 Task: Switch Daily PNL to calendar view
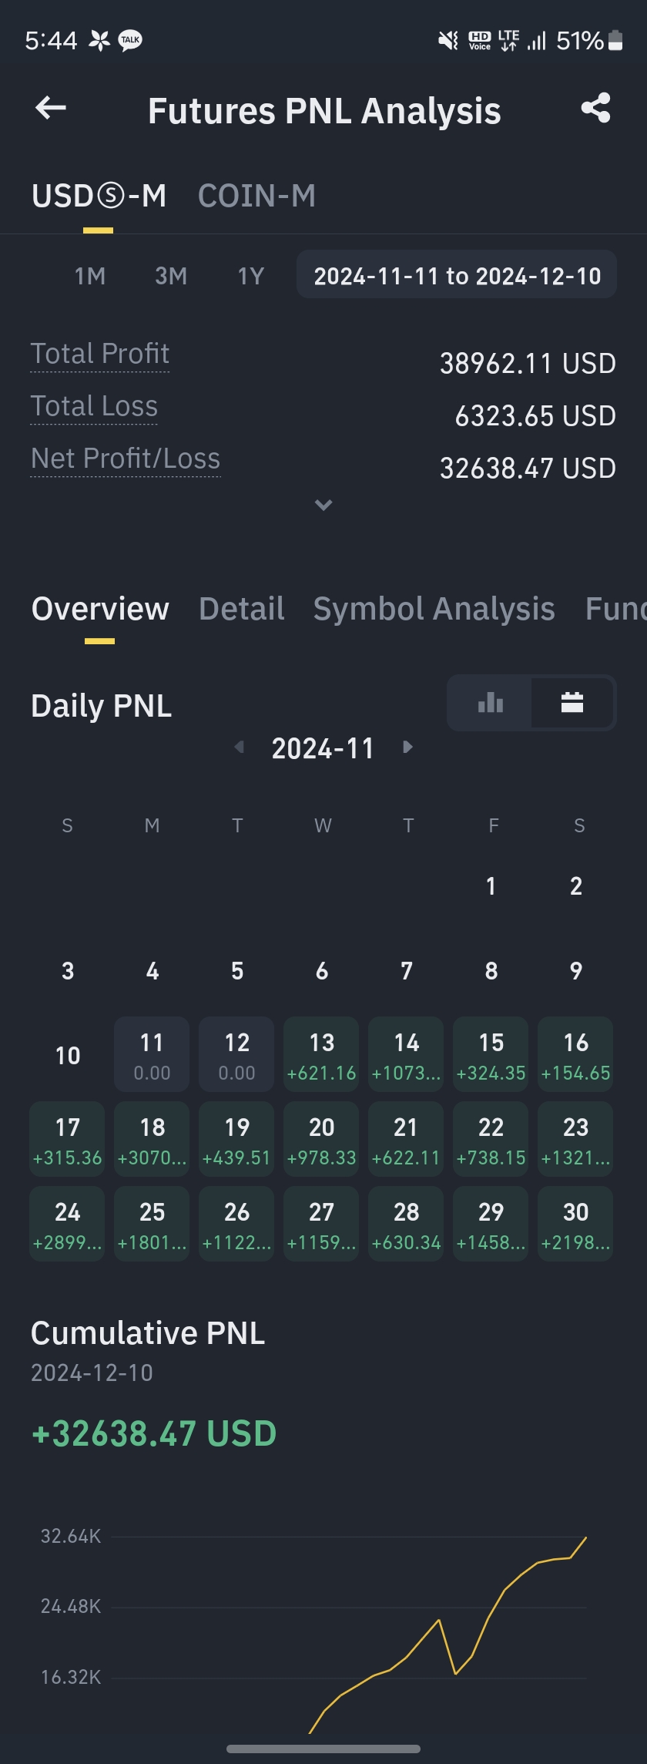572,703
